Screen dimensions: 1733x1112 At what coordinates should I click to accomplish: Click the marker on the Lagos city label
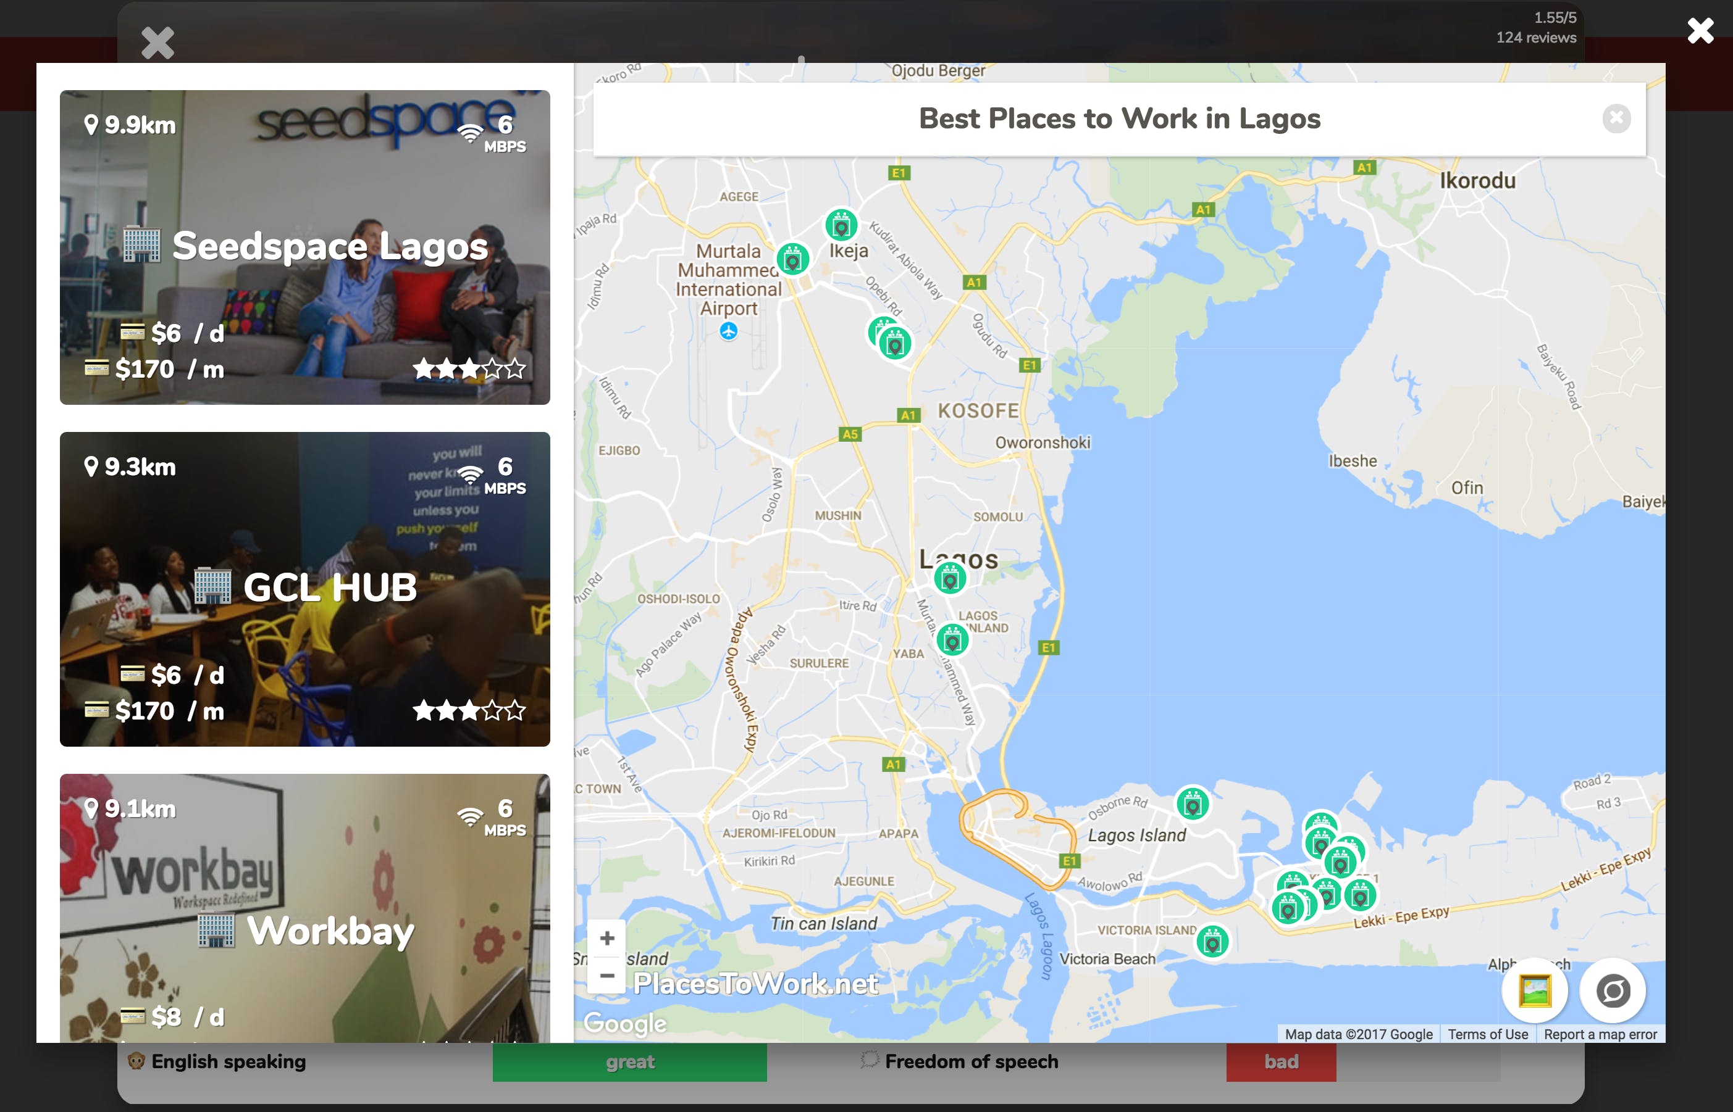pos(950,578)
